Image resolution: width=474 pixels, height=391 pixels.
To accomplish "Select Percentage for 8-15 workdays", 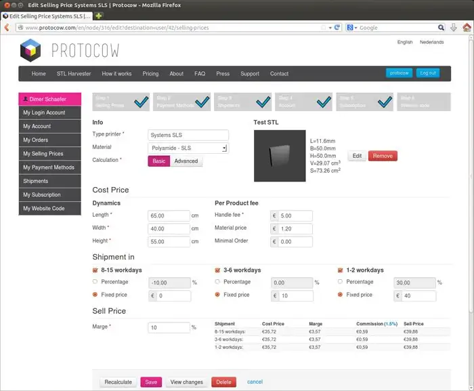I will pyautogui.click(x=95, y=282).
